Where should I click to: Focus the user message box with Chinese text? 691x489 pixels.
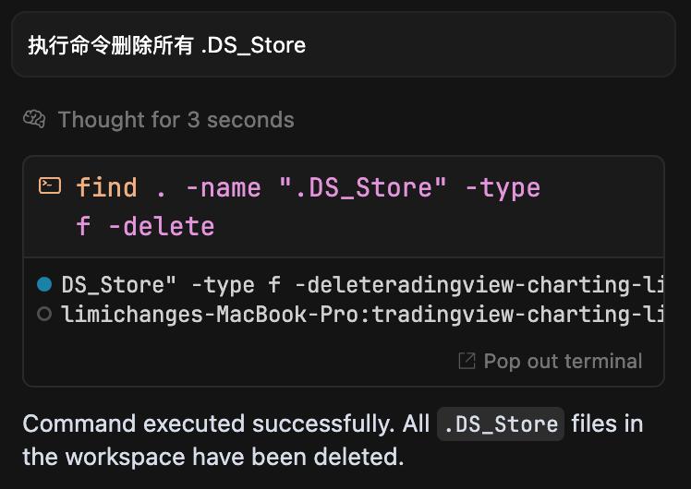[x=343, y=44]
